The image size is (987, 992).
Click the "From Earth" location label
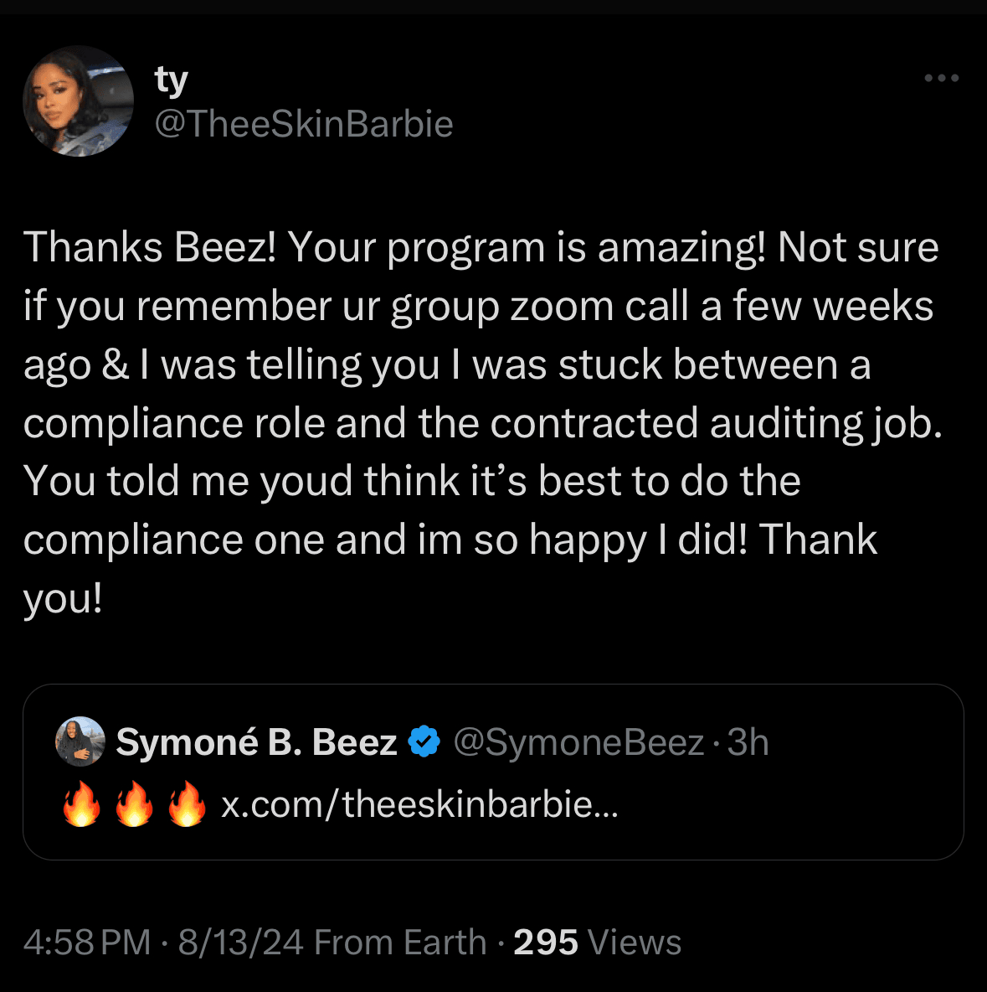pos(400,943)
